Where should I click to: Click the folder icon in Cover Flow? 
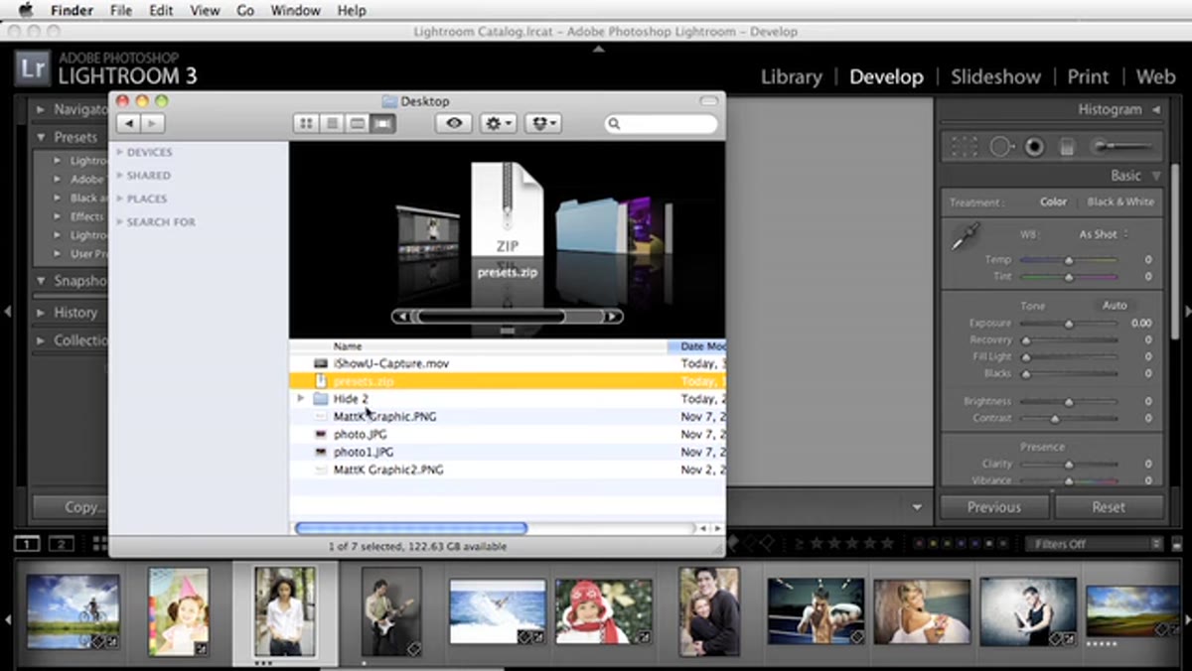586,225
